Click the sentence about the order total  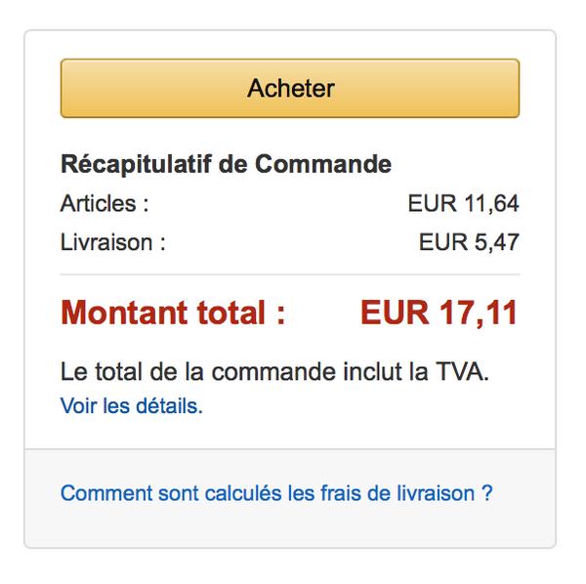pyautogui.click(x=273, y=372)
